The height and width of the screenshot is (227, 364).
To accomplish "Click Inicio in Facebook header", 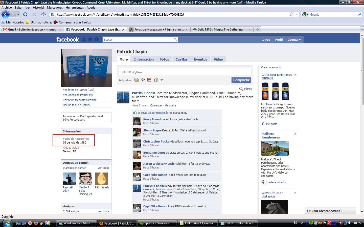I will coord(266,40).
